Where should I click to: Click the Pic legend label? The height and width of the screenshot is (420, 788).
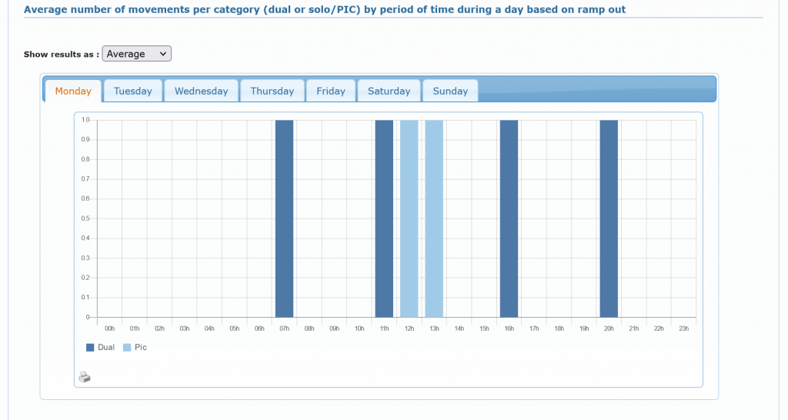(x=141, y=348)
